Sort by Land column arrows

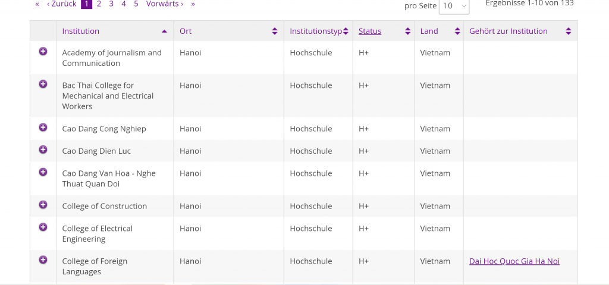point(457,31)
